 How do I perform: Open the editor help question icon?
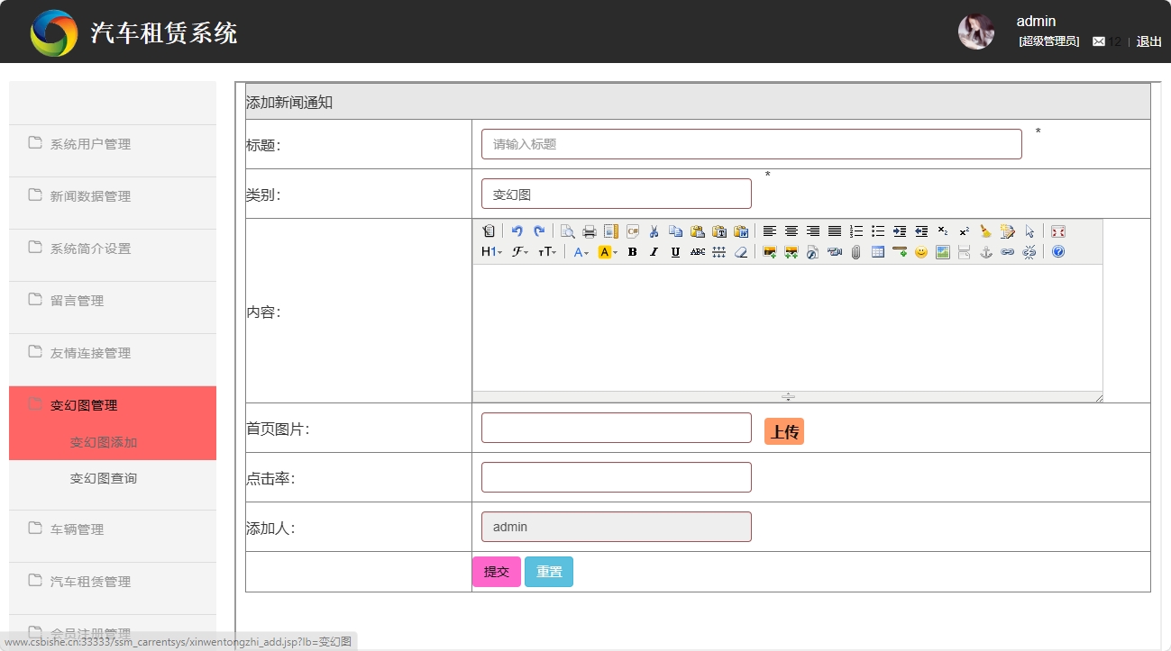click(x=1058, y=252)
